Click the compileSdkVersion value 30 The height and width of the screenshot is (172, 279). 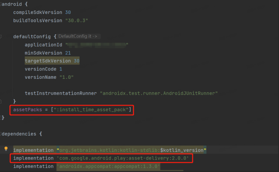(x=68, y=12)
